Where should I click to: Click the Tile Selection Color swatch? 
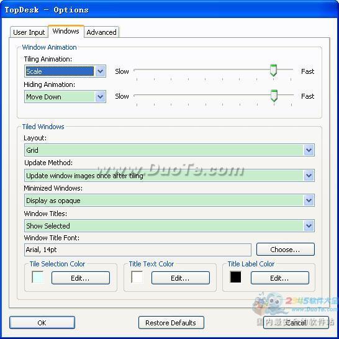coord(38,277)
